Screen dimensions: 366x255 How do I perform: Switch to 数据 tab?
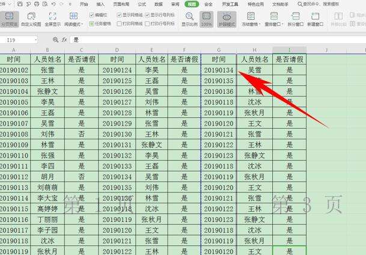click(x=159, y=4)
